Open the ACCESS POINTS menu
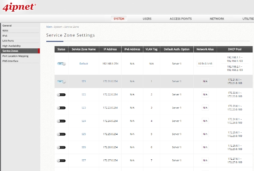Image resolution: width=254 pixels, height=171 pixels. coord(181,19)
